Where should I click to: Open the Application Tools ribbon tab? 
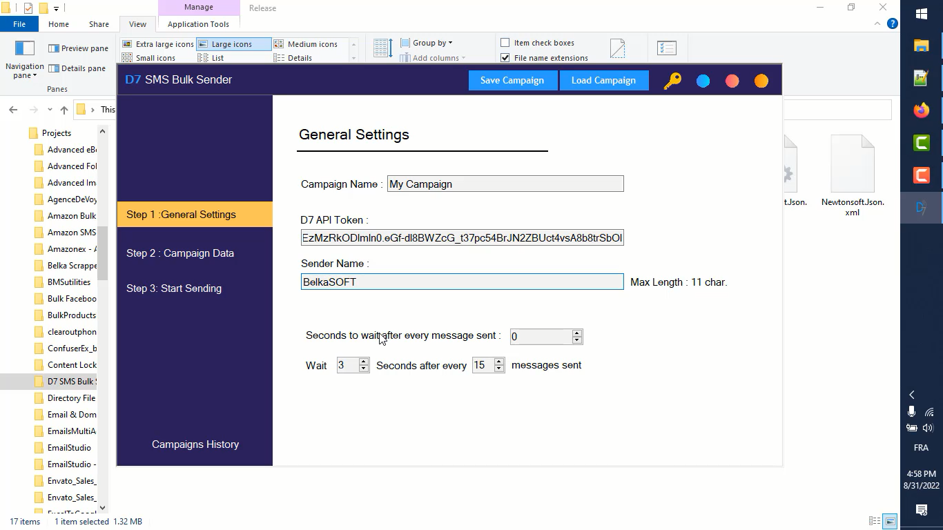pyautogui.click(x=198, y=24)
